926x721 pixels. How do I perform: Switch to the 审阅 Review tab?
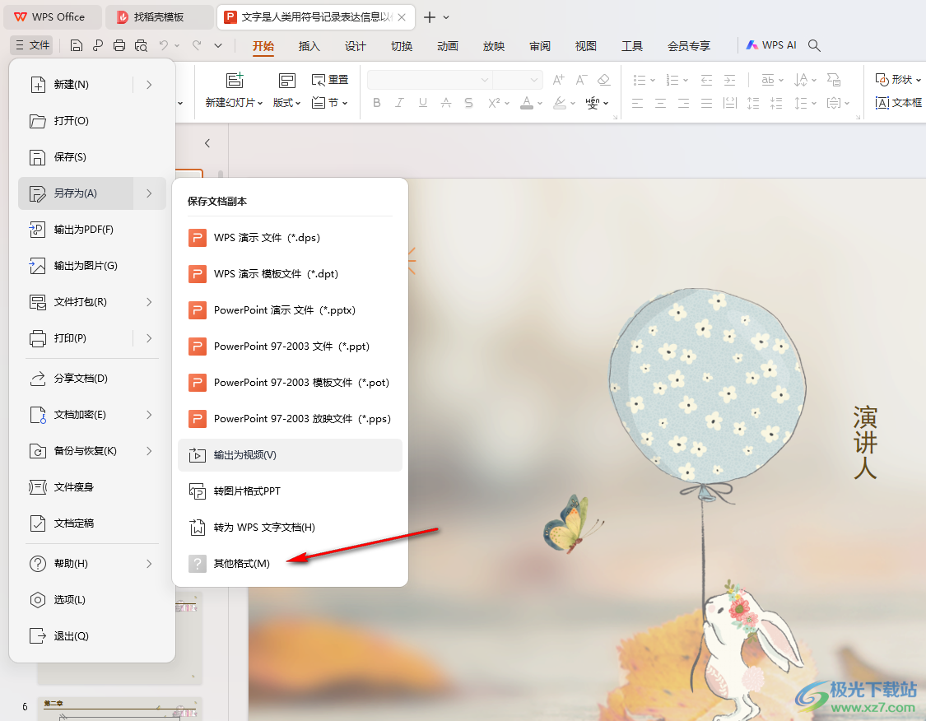tap(539, 46)
